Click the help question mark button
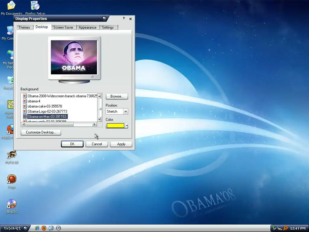The height and width of the screenshot is (232, 309). click(124, 18)
